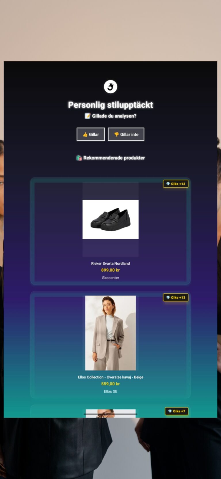The width and height of the screenshot is (221, 479).
Task: Click the Ciks +13 badge on blazer card
Action: [x=176, y=297]
